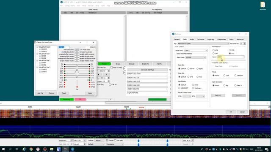Click the left OUT1 pin in com0com

coord(65,82)
